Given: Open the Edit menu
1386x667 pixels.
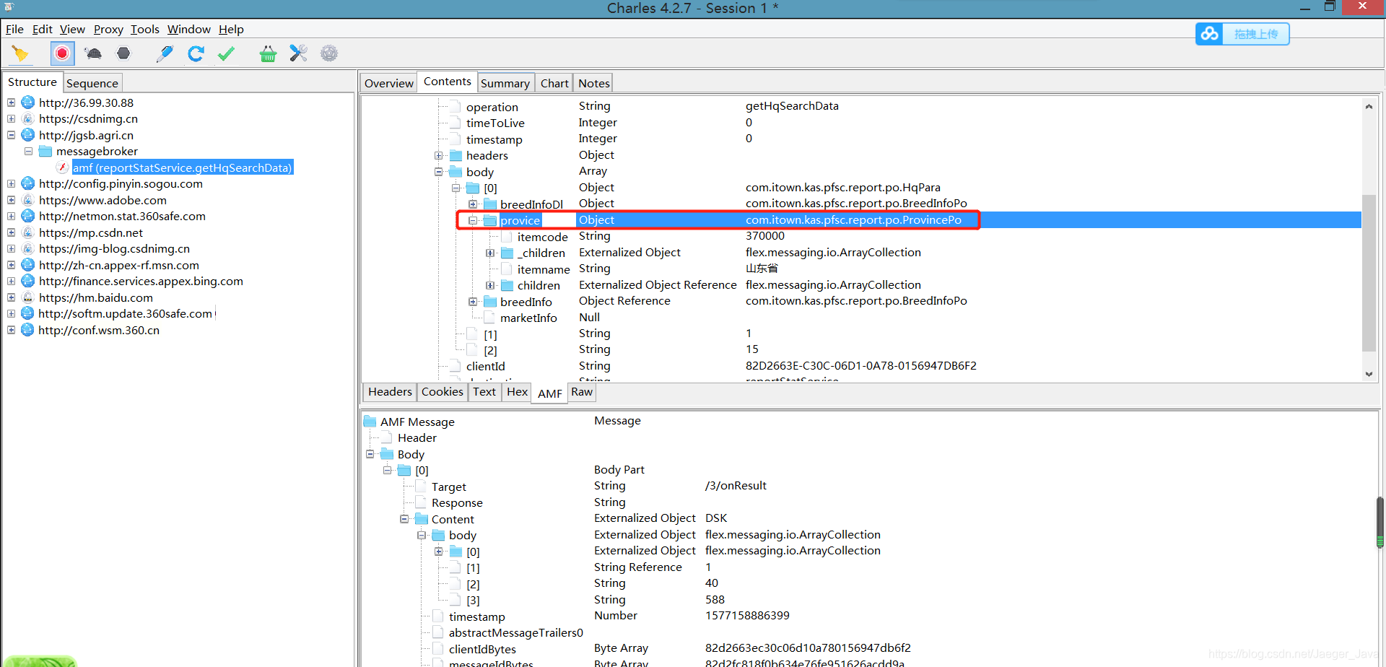Looking at the screenshot, I should pyautogui.click(x=42, y=30).
